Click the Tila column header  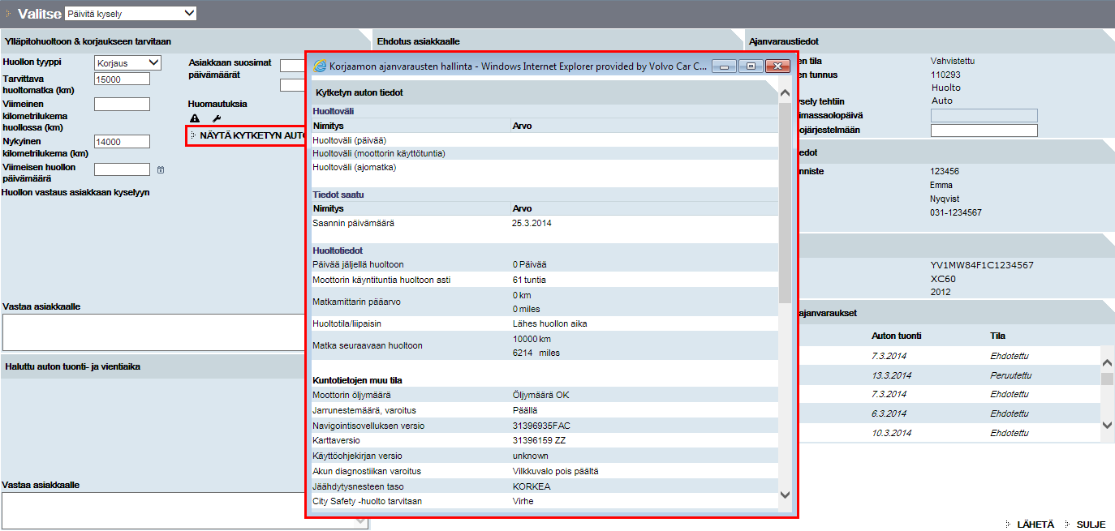[998, 336]
